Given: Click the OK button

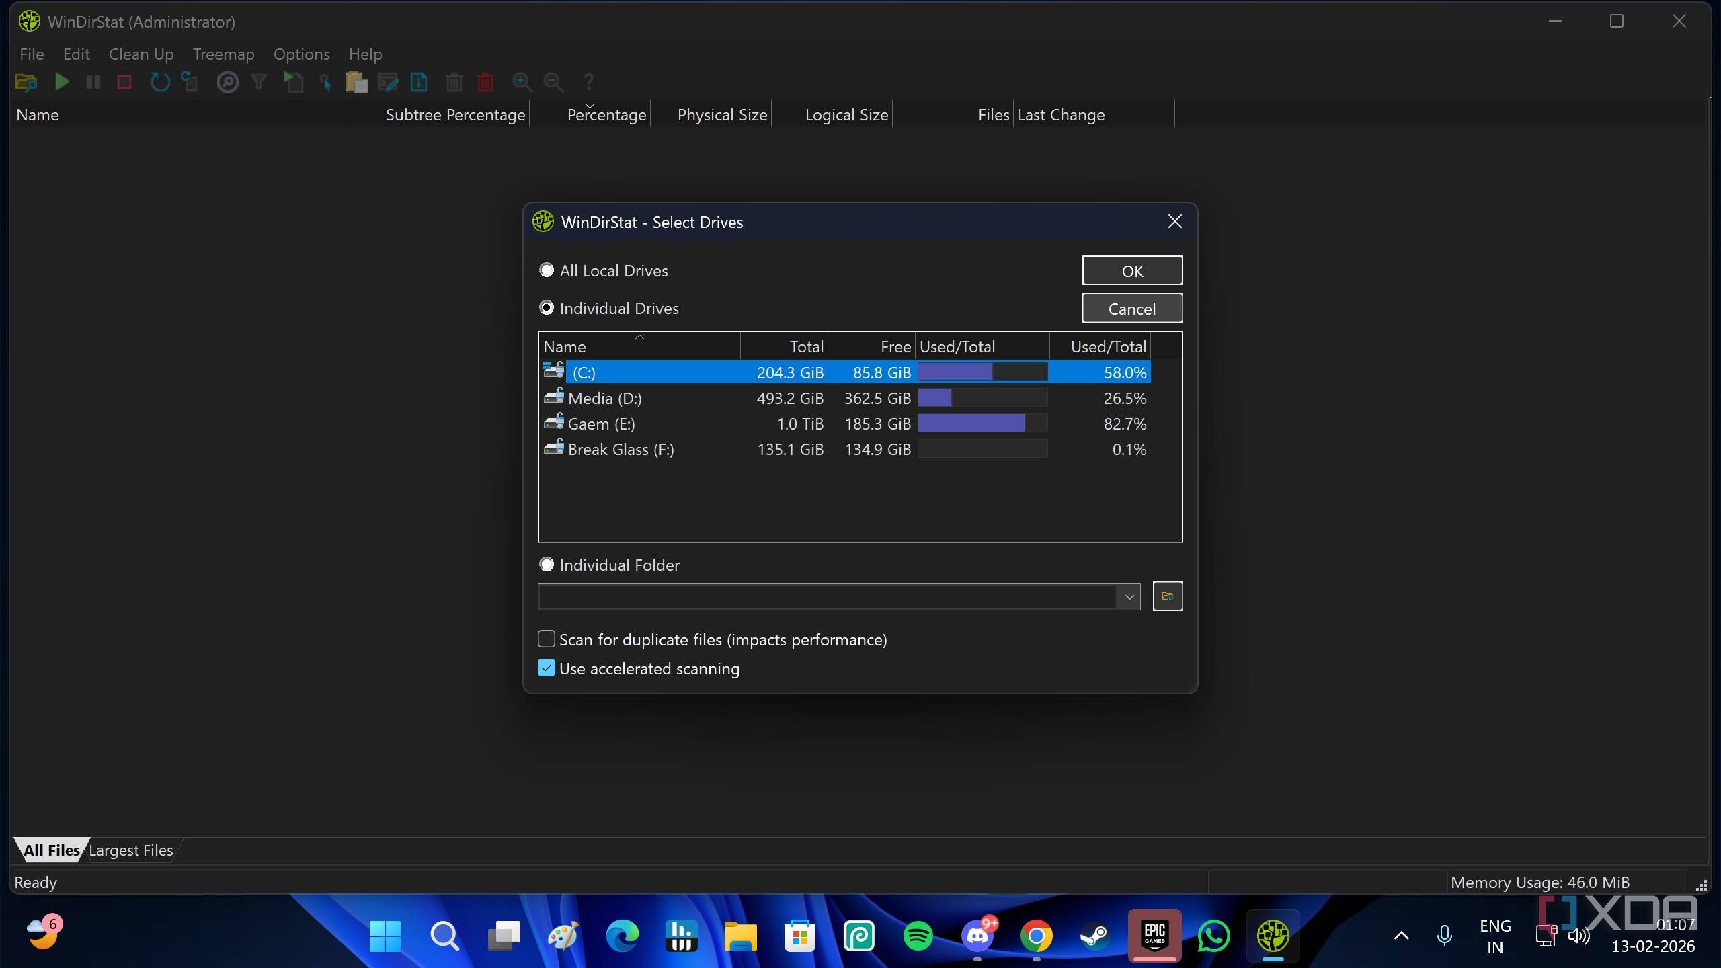Looking at the screenshot, I should point(1132,271).
